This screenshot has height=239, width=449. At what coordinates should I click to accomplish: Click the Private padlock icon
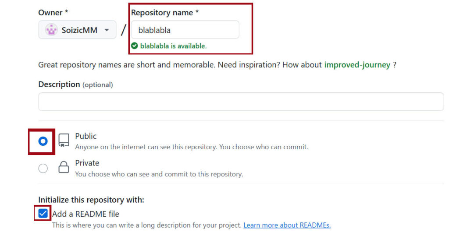(x=64, y=167)
